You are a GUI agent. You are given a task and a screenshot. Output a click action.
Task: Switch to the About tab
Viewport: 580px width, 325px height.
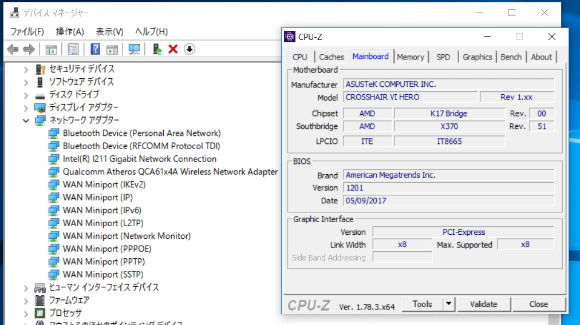(541, 57)
